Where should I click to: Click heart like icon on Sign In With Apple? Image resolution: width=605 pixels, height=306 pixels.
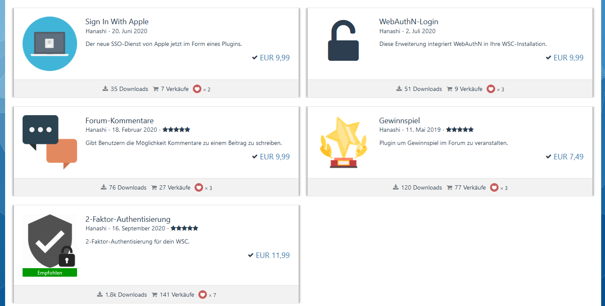197,89
